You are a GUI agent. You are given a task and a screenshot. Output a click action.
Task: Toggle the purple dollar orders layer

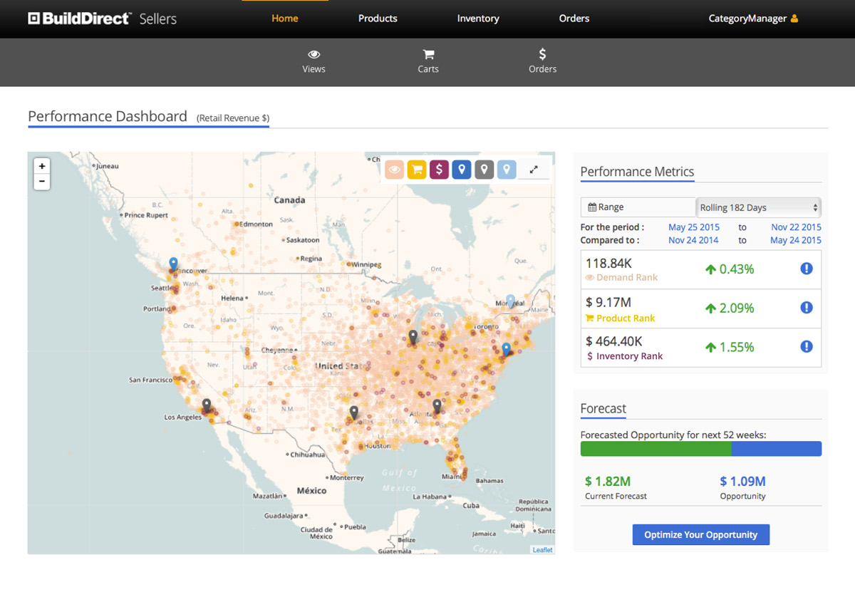[x=439, y=170]
